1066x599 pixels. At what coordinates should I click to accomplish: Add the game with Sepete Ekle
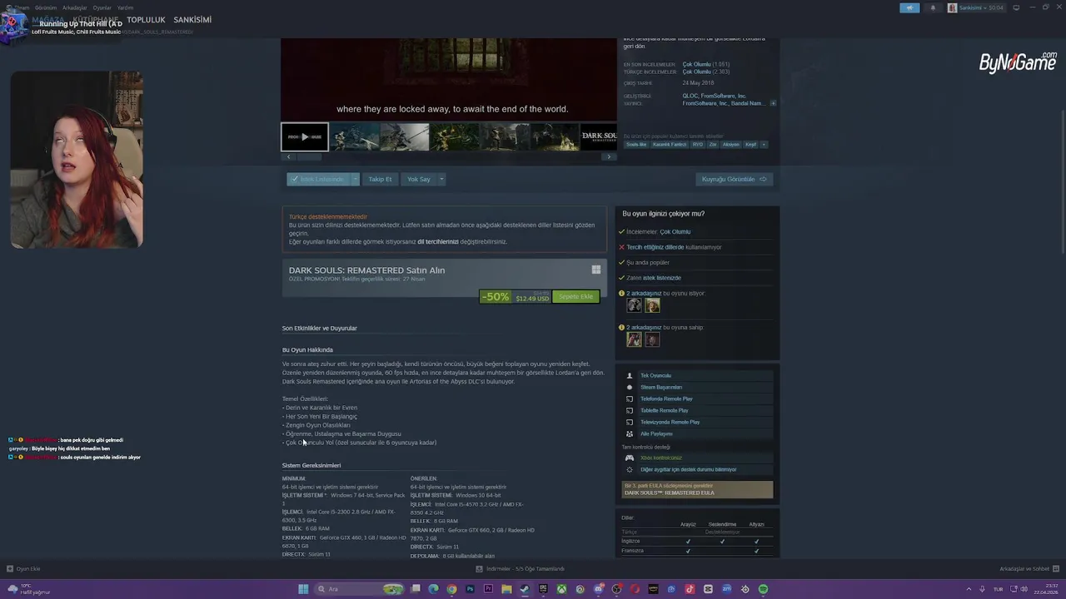(x=575, y=296)
